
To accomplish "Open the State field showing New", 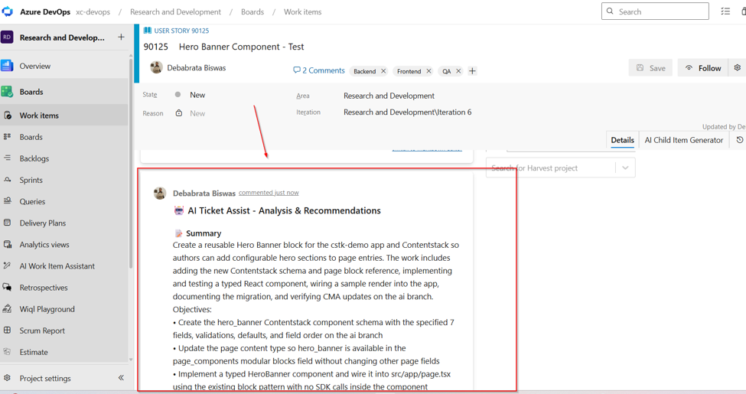I will (197, 95).
